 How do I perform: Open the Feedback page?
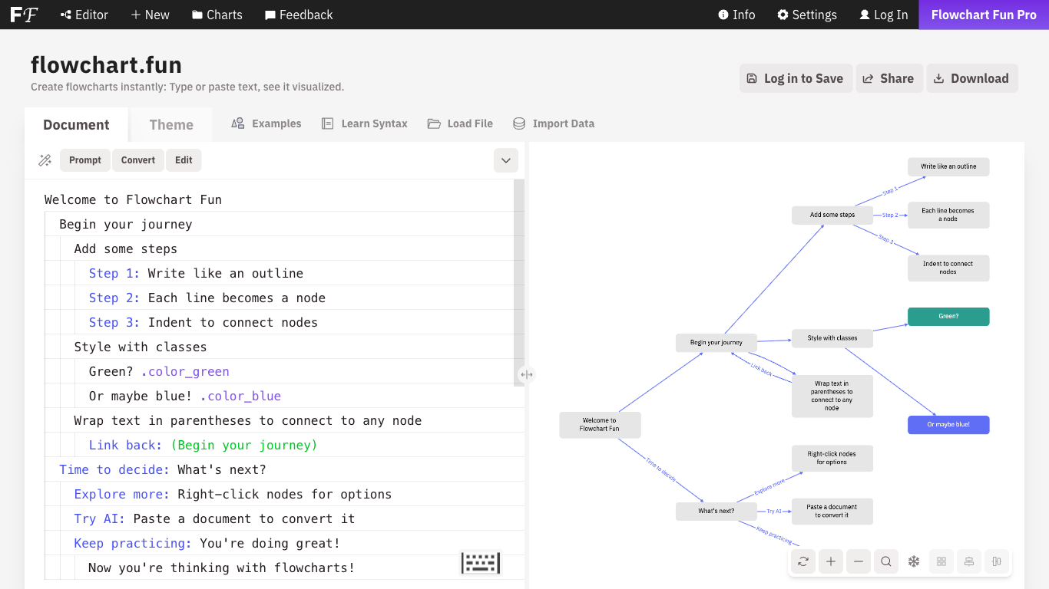click(x=298, y=15)
